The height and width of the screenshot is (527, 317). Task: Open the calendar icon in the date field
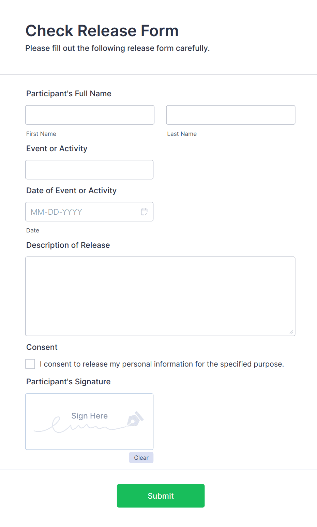(x=144, y=212)
